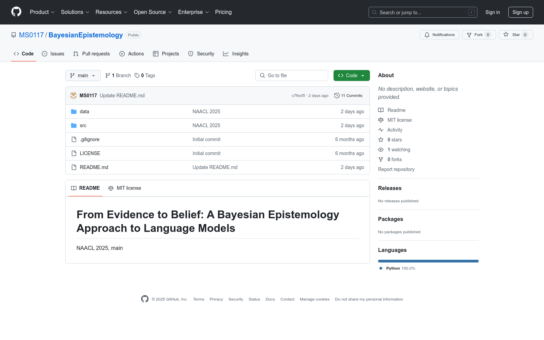
Task: Open the BayesianEpistemology repository link
Action: click(x=86, y=35)
